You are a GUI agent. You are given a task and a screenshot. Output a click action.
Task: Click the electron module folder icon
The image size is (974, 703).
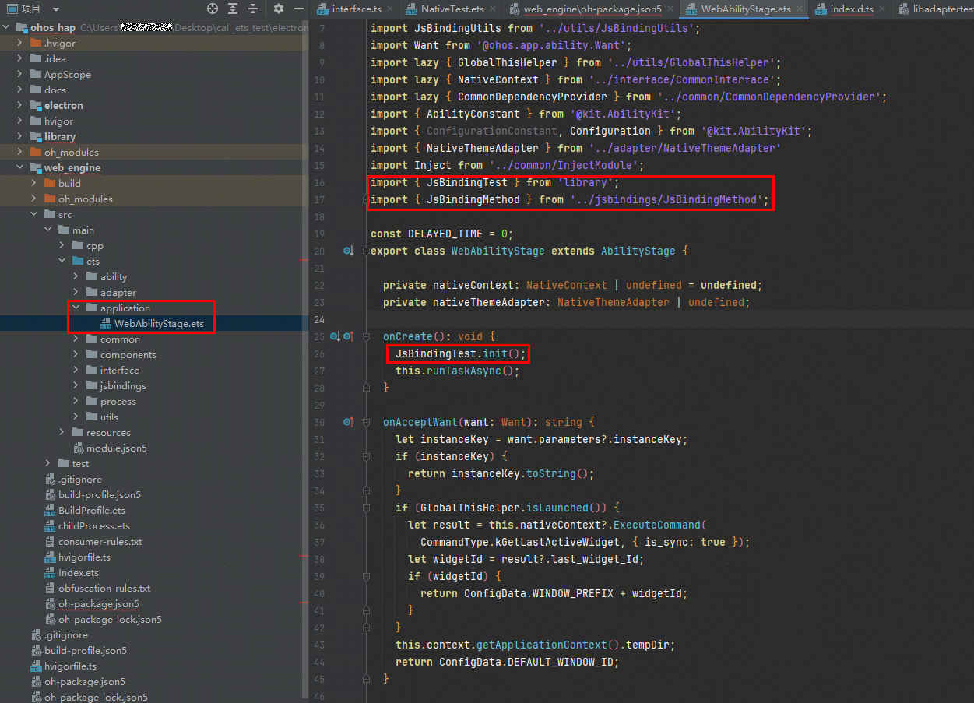(x=36, y=106)
